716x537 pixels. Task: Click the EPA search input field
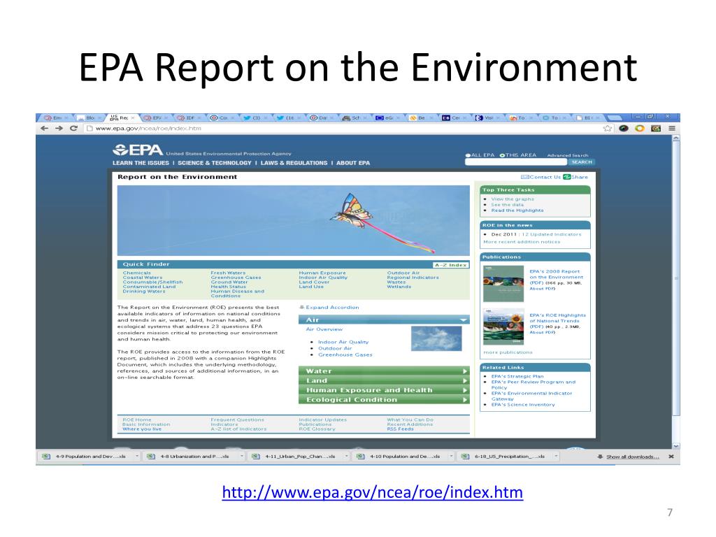pos(515,162)
